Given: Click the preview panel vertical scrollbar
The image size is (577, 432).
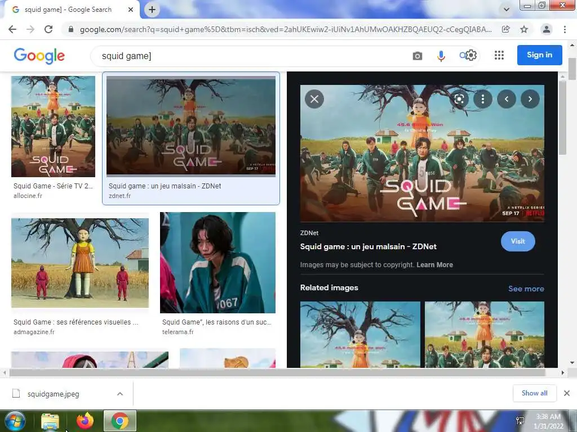Looking at the screenshot, I should tap(562, 118).
